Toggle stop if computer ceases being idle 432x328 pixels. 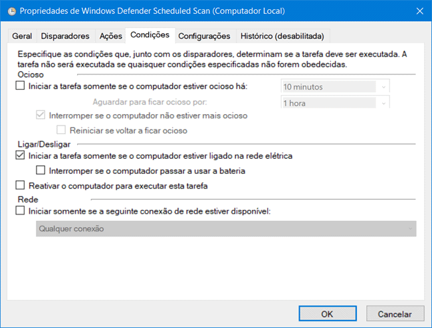(41, 116)
